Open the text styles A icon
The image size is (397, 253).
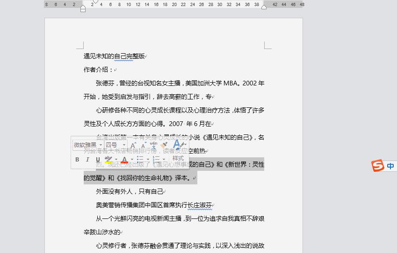pyautogui.click(x=178, y=144)
